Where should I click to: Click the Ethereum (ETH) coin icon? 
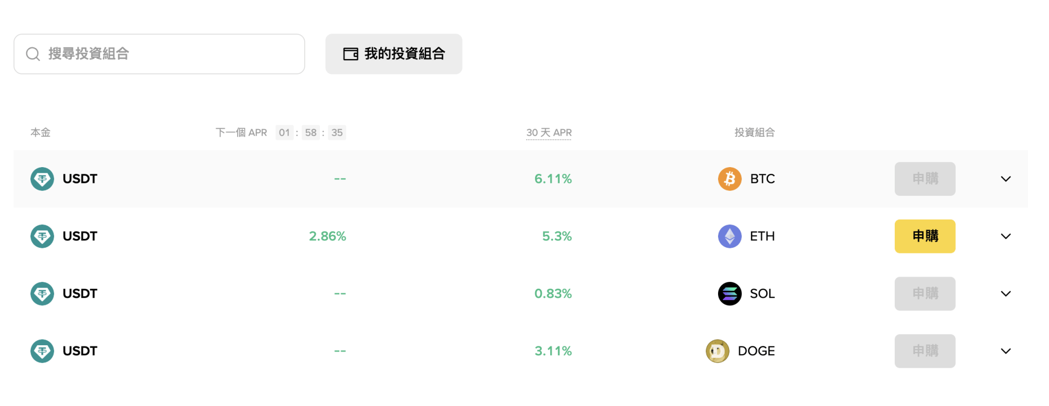click(x=729, y=236)
